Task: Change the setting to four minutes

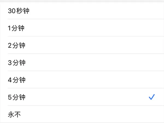Action: click(x=82, y=80)
